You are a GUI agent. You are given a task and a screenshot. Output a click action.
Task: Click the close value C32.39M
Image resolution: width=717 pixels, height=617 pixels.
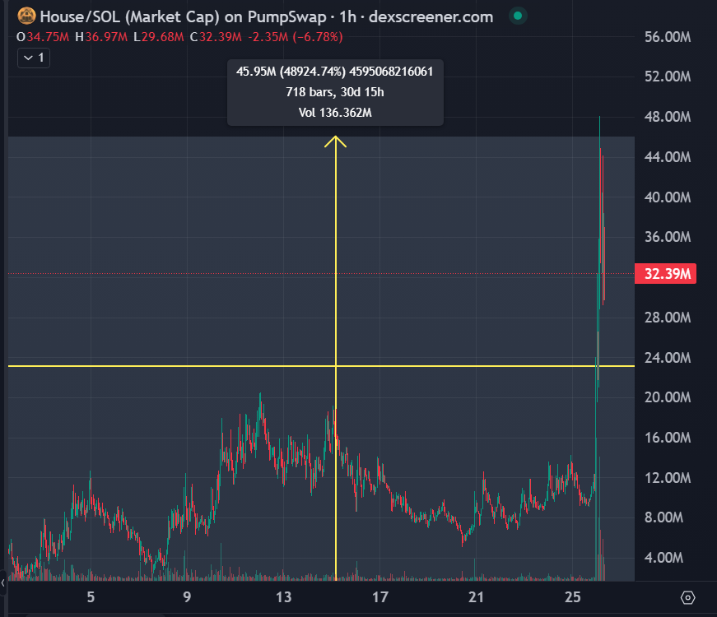[216, 37]
